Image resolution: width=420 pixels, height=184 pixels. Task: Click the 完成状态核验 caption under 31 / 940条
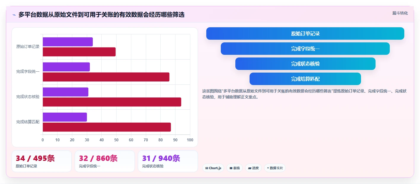coord(153,166)
